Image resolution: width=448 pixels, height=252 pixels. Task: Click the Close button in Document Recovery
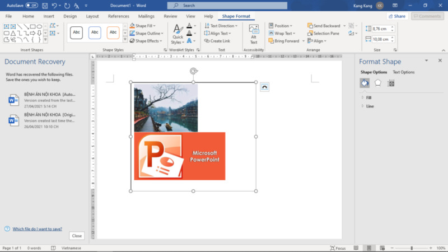(x=77, y=236)
